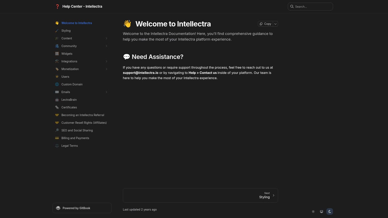The image size is (388, 218).
Task: Click the tag icon beside Monetization
Action: click(57, 69)
